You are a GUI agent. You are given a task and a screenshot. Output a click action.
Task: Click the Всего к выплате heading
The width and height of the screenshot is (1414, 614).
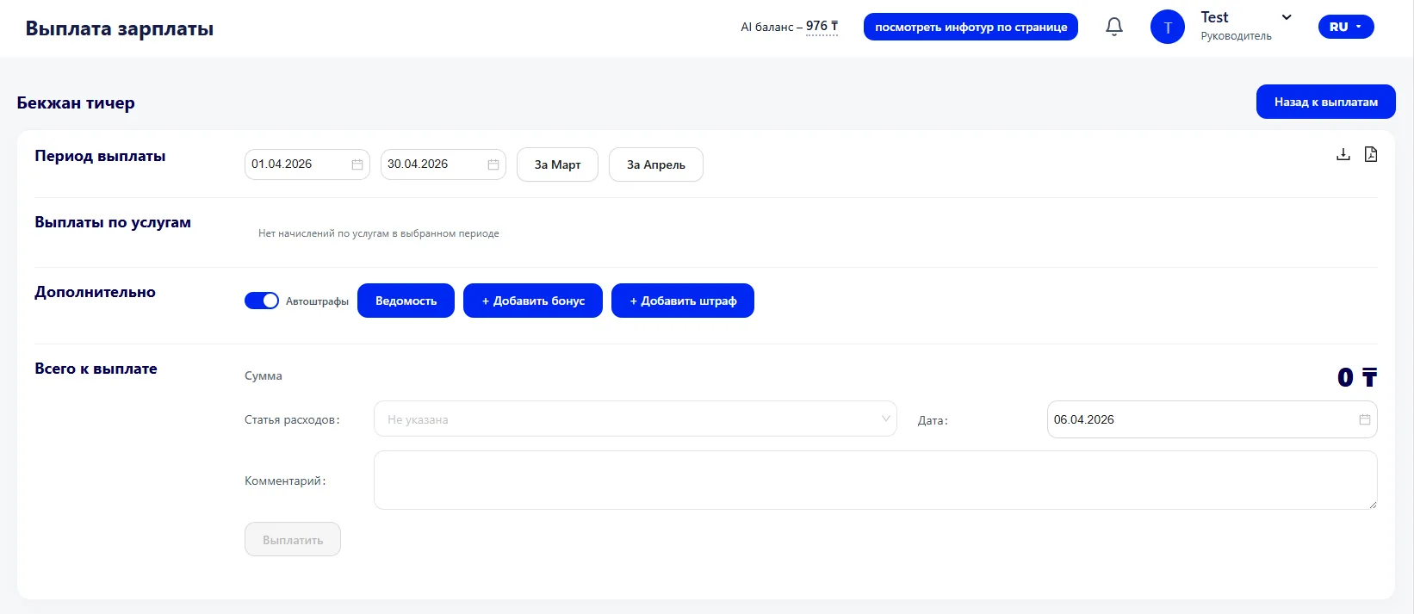[x=96, y=369]
